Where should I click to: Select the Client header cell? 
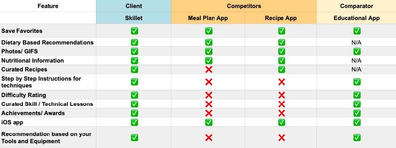[x=134, y=6]
